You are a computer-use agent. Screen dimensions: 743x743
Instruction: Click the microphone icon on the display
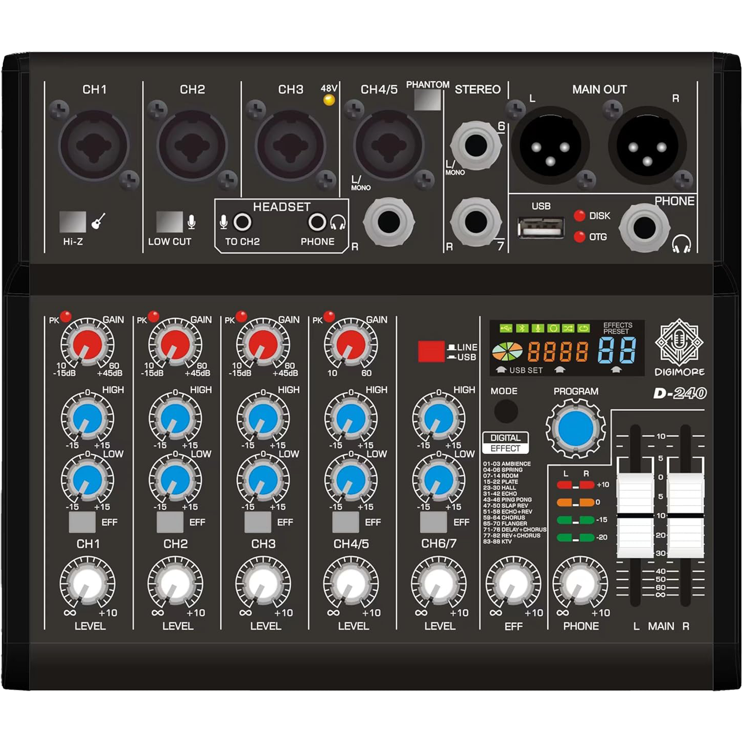point(538,328)
